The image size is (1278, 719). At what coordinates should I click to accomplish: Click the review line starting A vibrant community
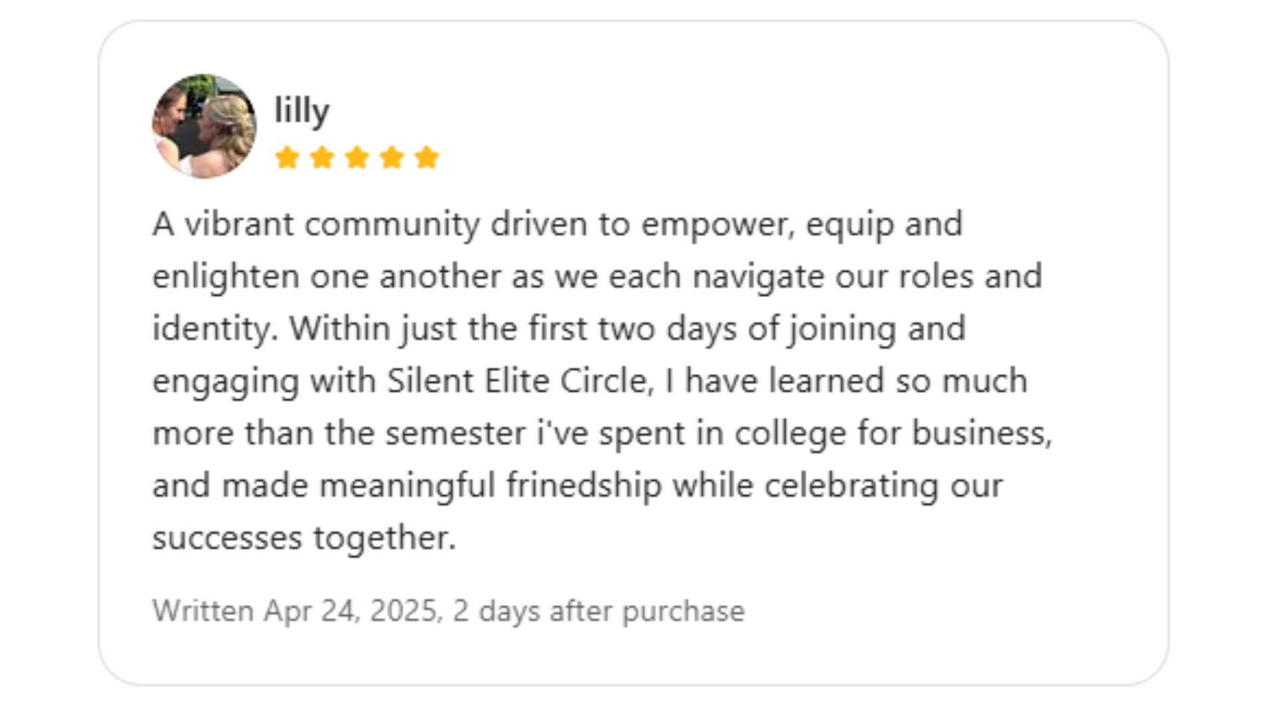[x=558, y=225]
